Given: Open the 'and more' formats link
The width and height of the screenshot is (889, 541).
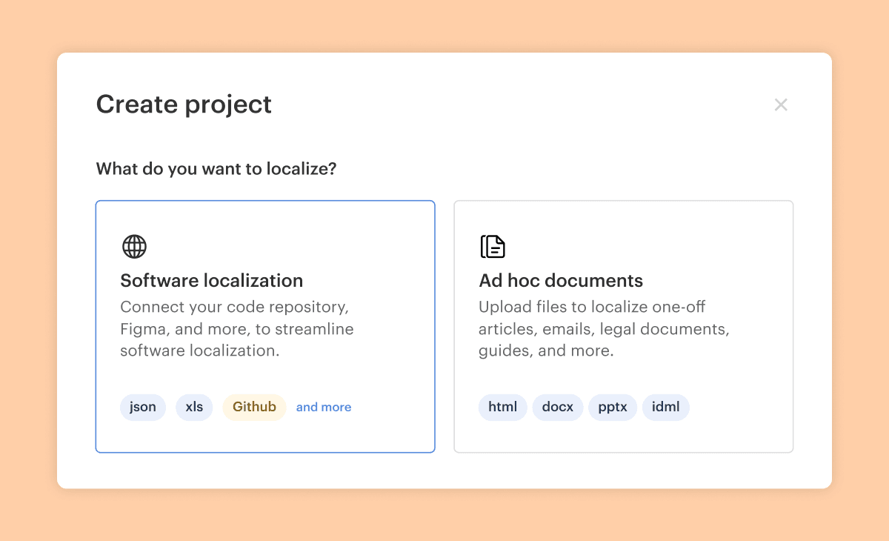Looking at the screenshot, I should coord(324,408).
